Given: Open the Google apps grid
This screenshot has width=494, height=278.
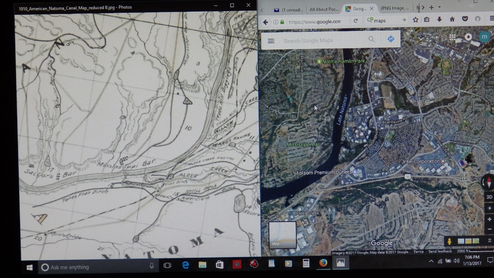Looking at the screenshot, I should click(453, 37).
